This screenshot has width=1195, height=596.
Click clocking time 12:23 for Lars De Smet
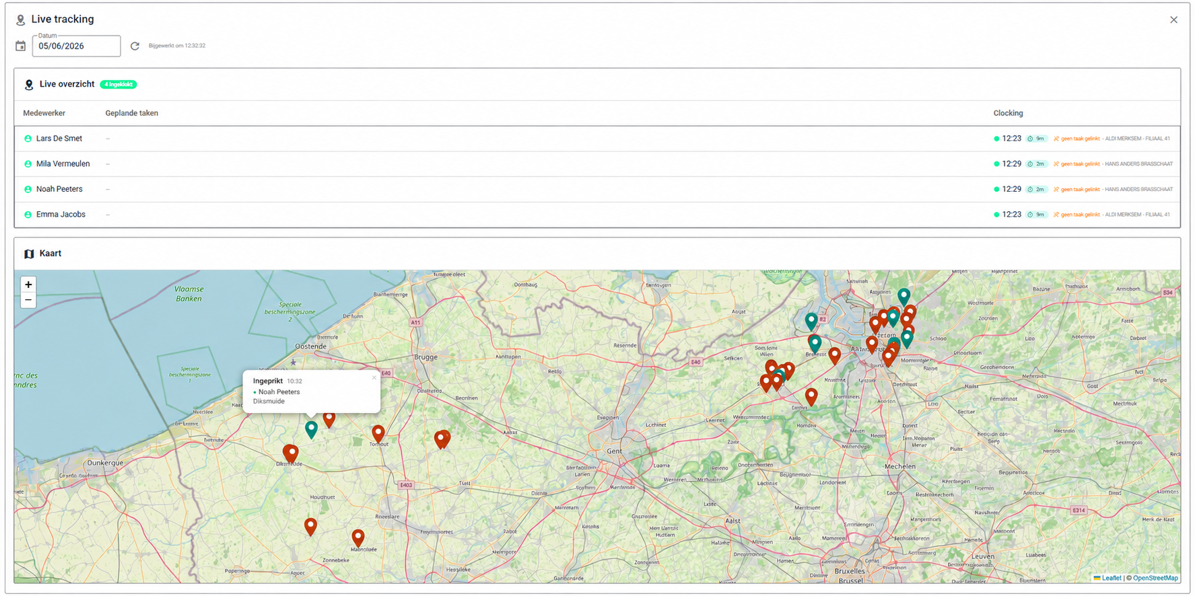[1011, 139]
